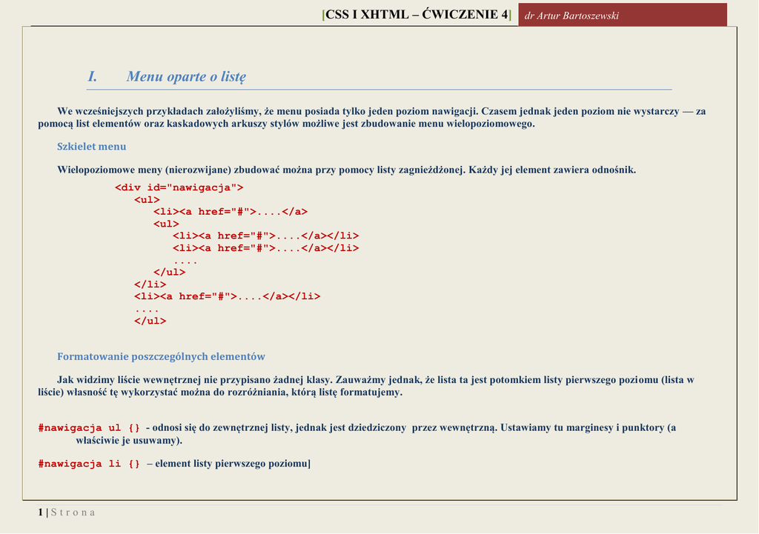Click the "Formatowanie poszczególnych elementów" subheading
The image size is (759, 534).
(x=161, y=356)
